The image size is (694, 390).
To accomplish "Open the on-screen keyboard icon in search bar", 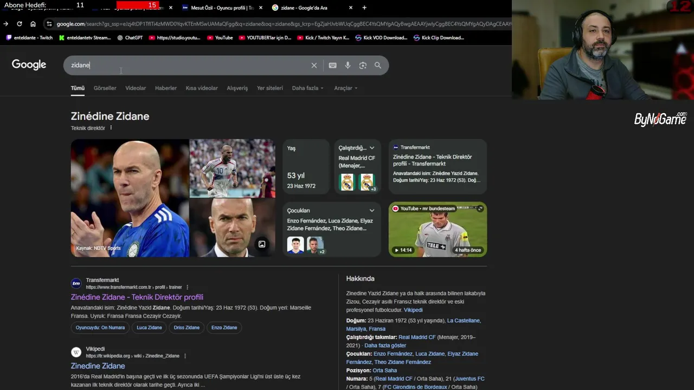I will click(332, 66).
